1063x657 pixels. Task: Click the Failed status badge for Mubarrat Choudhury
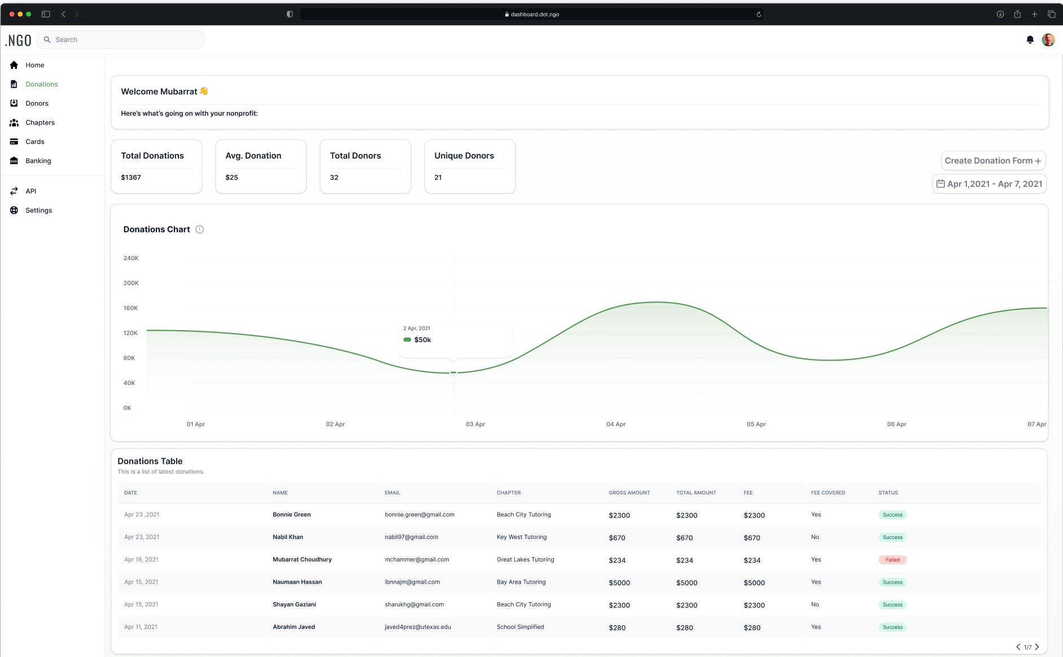coord(893,560)
